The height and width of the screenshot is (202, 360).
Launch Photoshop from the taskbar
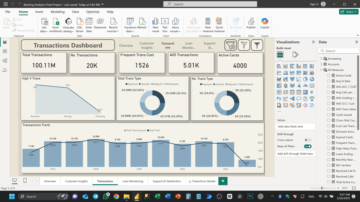pos(250,197)
